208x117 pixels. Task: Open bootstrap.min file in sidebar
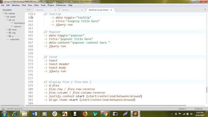[x=19, y=23]
